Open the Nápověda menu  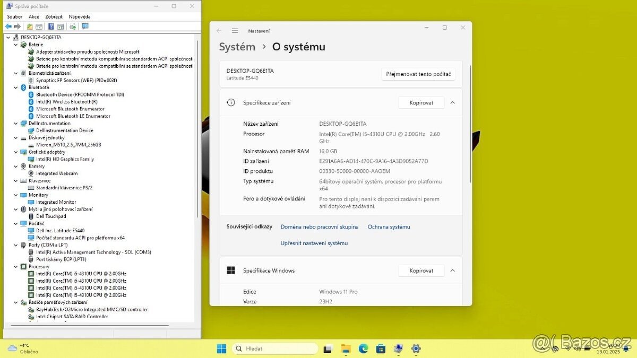coord(80,16)
